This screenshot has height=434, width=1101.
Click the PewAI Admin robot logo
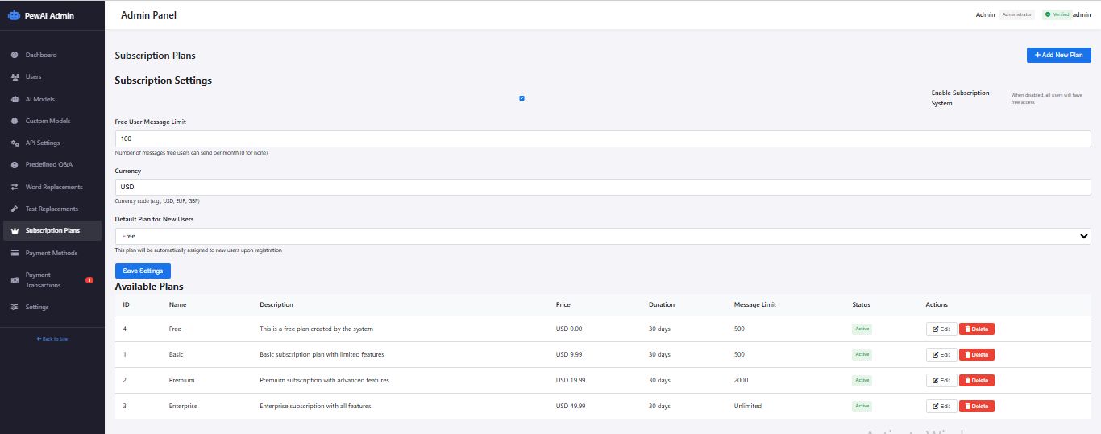[14, 15]
